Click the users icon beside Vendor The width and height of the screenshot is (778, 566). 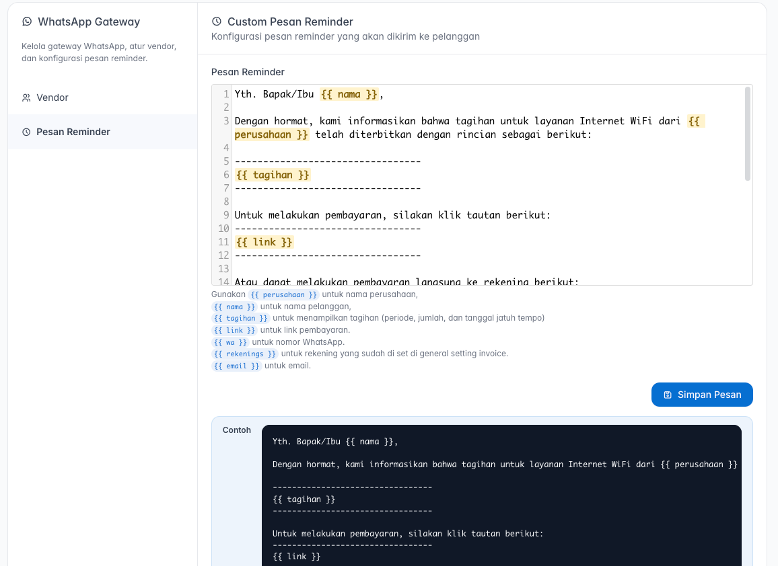(26, 98)
